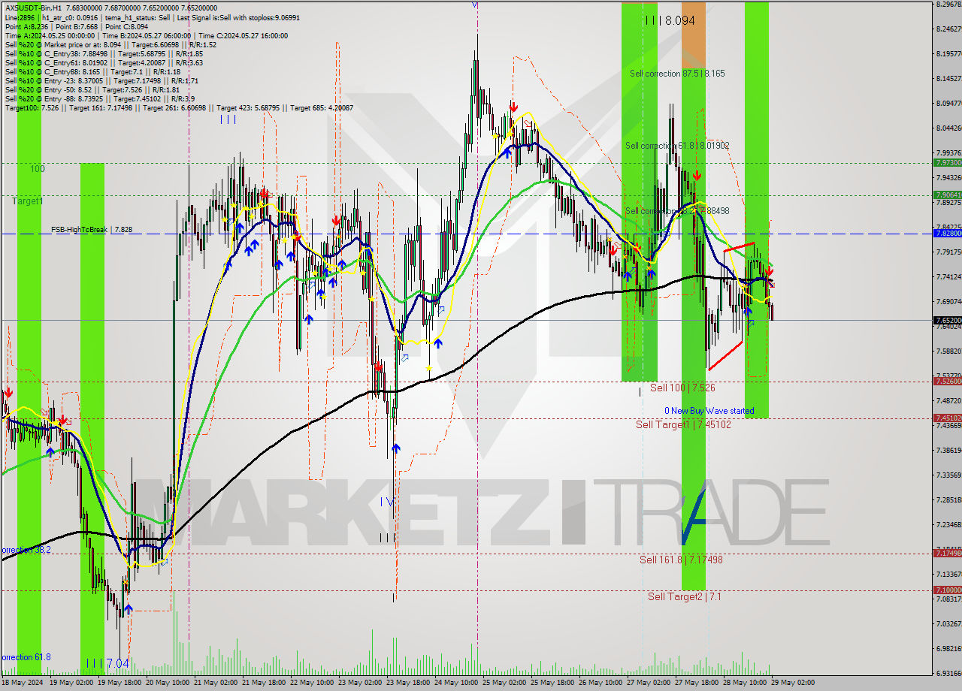The image size is (962, 691).
Task: Click the 'correction 61.8' label on the left edge
Action: click(x=26, y=657)
